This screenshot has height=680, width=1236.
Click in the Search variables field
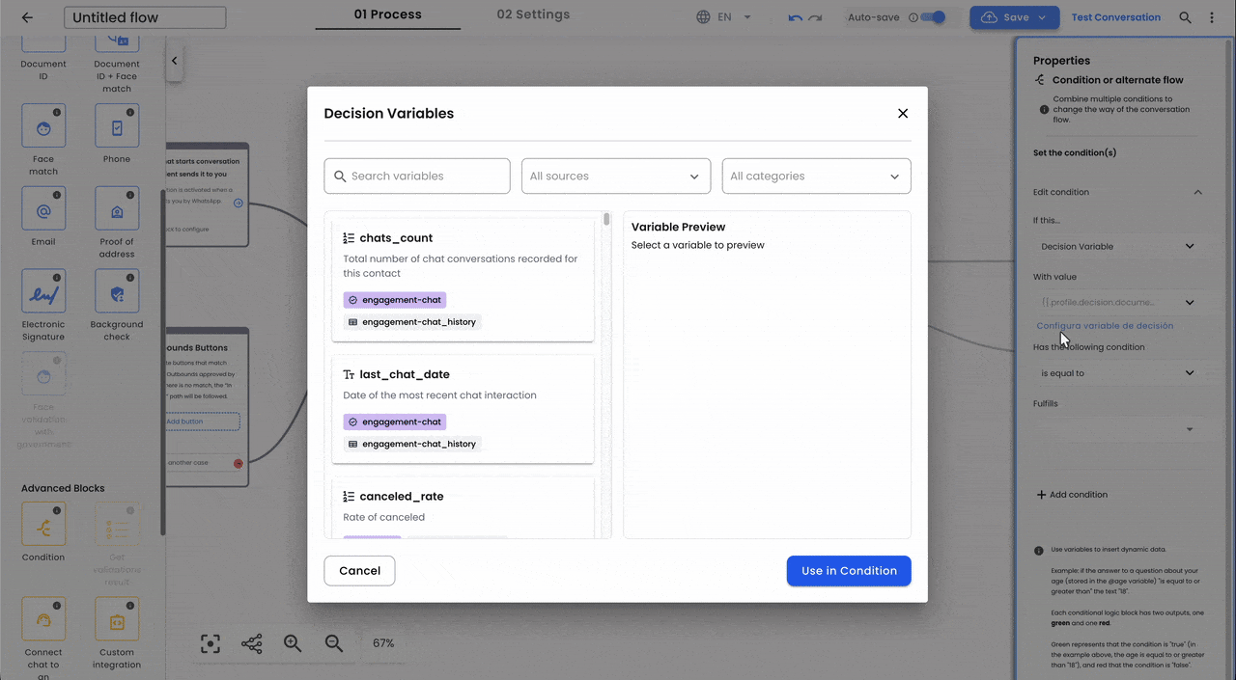pos(417,176)
